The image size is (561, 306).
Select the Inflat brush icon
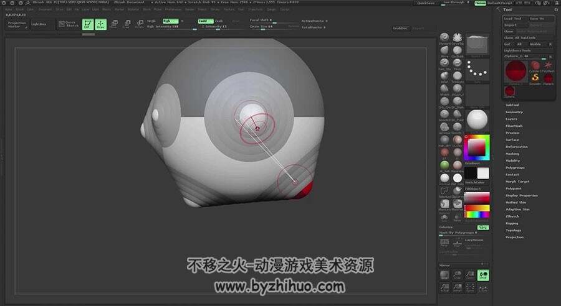(x=444, y=76)
